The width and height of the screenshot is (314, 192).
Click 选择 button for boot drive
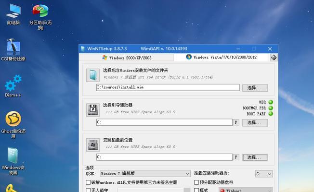pyautogui.click(x=255, y=122)
